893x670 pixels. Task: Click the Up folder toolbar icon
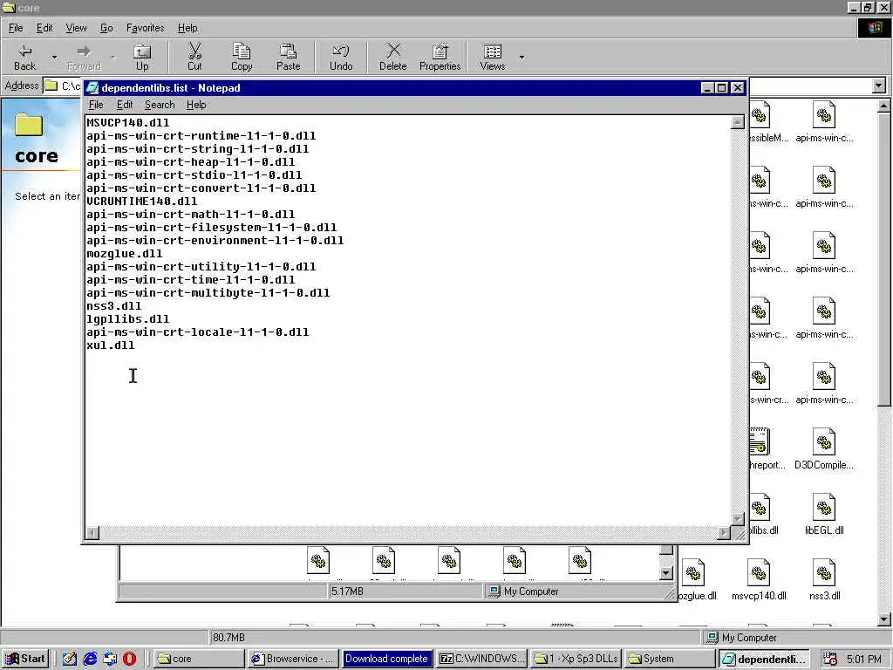pyautogui.click(x=142, y=58)
